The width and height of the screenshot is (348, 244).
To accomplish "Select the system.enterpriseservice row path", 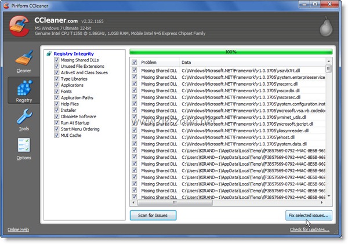I will coord(253,77).
